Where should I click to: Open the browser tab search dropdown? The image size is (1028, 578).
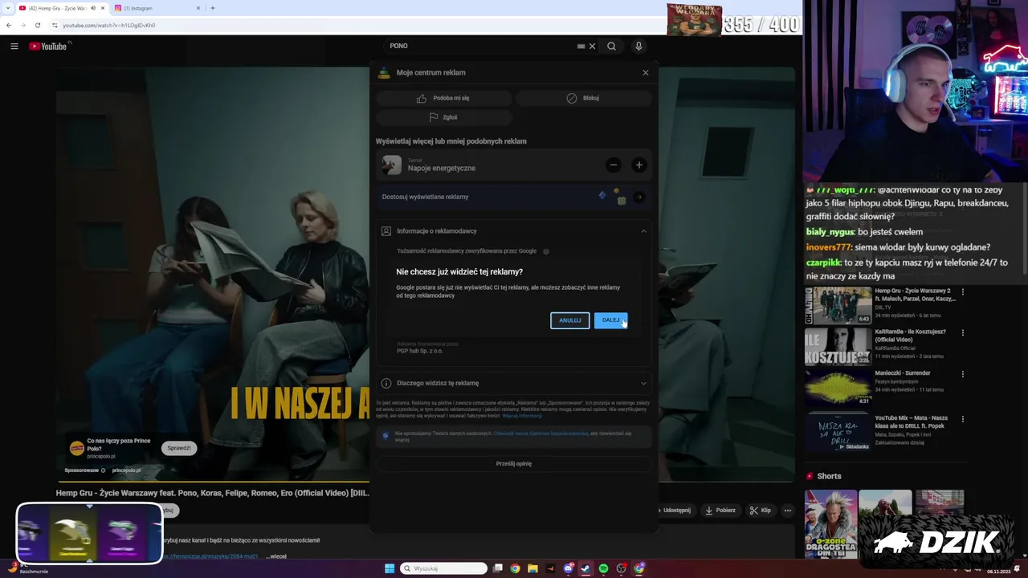click(x=6, y=8)
